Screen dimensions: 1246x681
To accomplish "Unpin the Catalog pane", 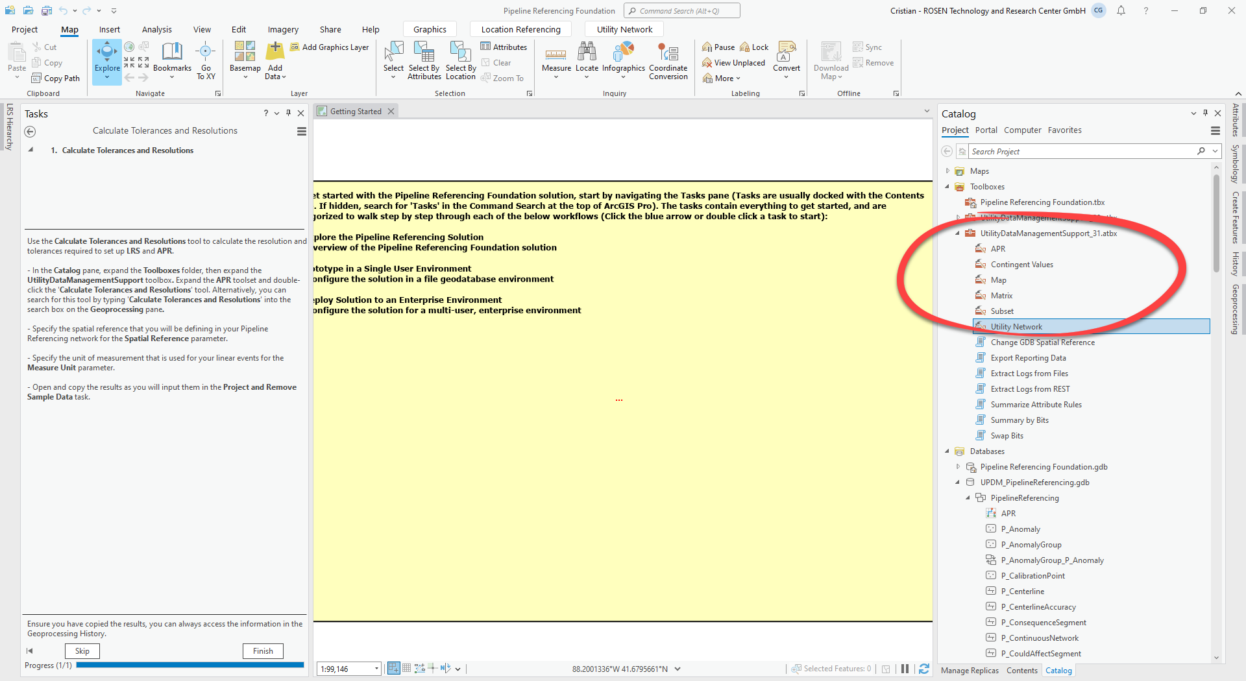I will (1205, 113).
